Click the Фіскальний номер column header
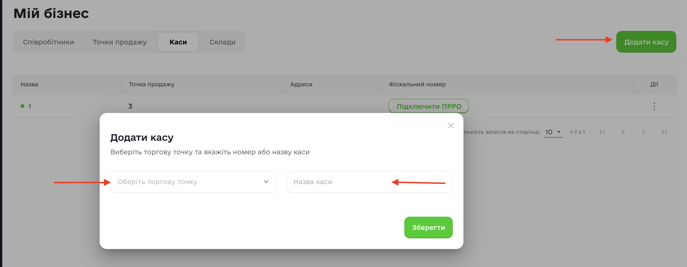 tap(417, 84)
